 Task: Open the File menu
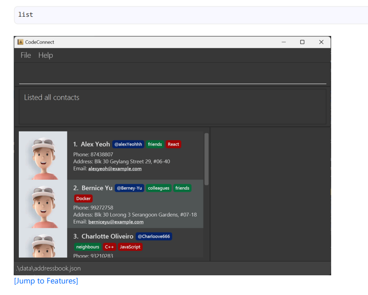(26, 55)
